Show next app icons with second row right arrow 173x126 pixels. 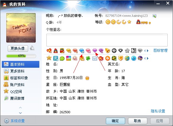pyautogui.click(x=148, y=58)
